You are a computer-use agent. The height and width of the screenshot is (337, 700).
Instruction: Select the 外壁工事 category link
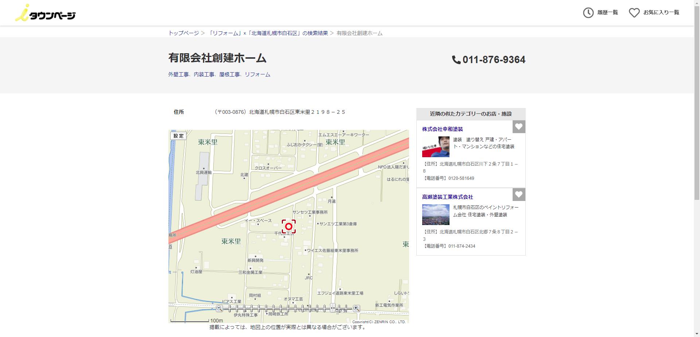point(178,74)
